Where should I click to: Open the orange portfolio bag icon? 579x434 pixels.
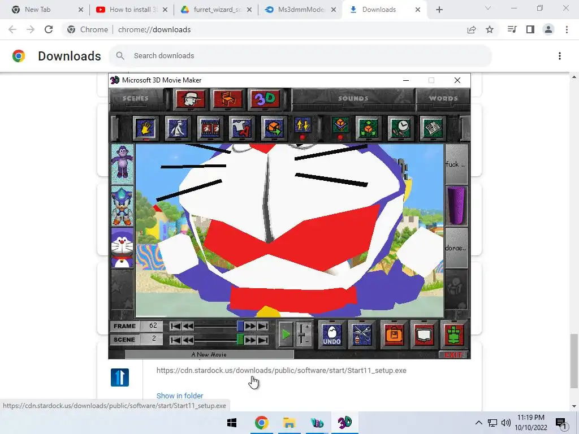394,335
